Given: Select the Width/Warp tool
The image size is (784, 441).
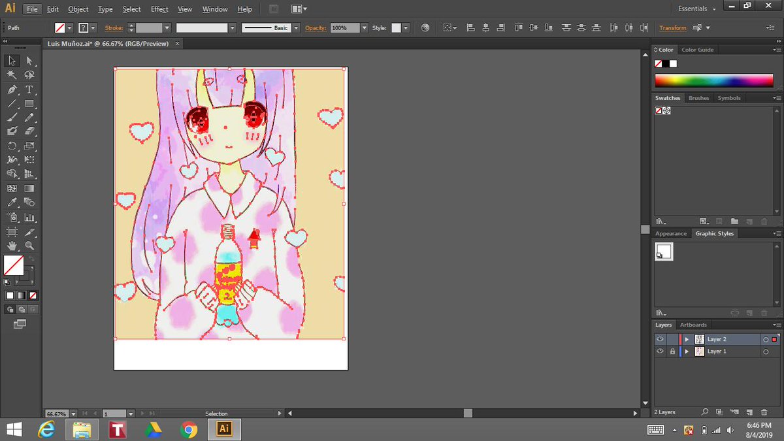Looking at the screenshot, I should click(12, 160).
